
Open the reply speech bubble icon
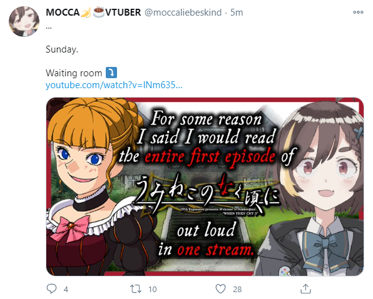[x=51, y=288]
